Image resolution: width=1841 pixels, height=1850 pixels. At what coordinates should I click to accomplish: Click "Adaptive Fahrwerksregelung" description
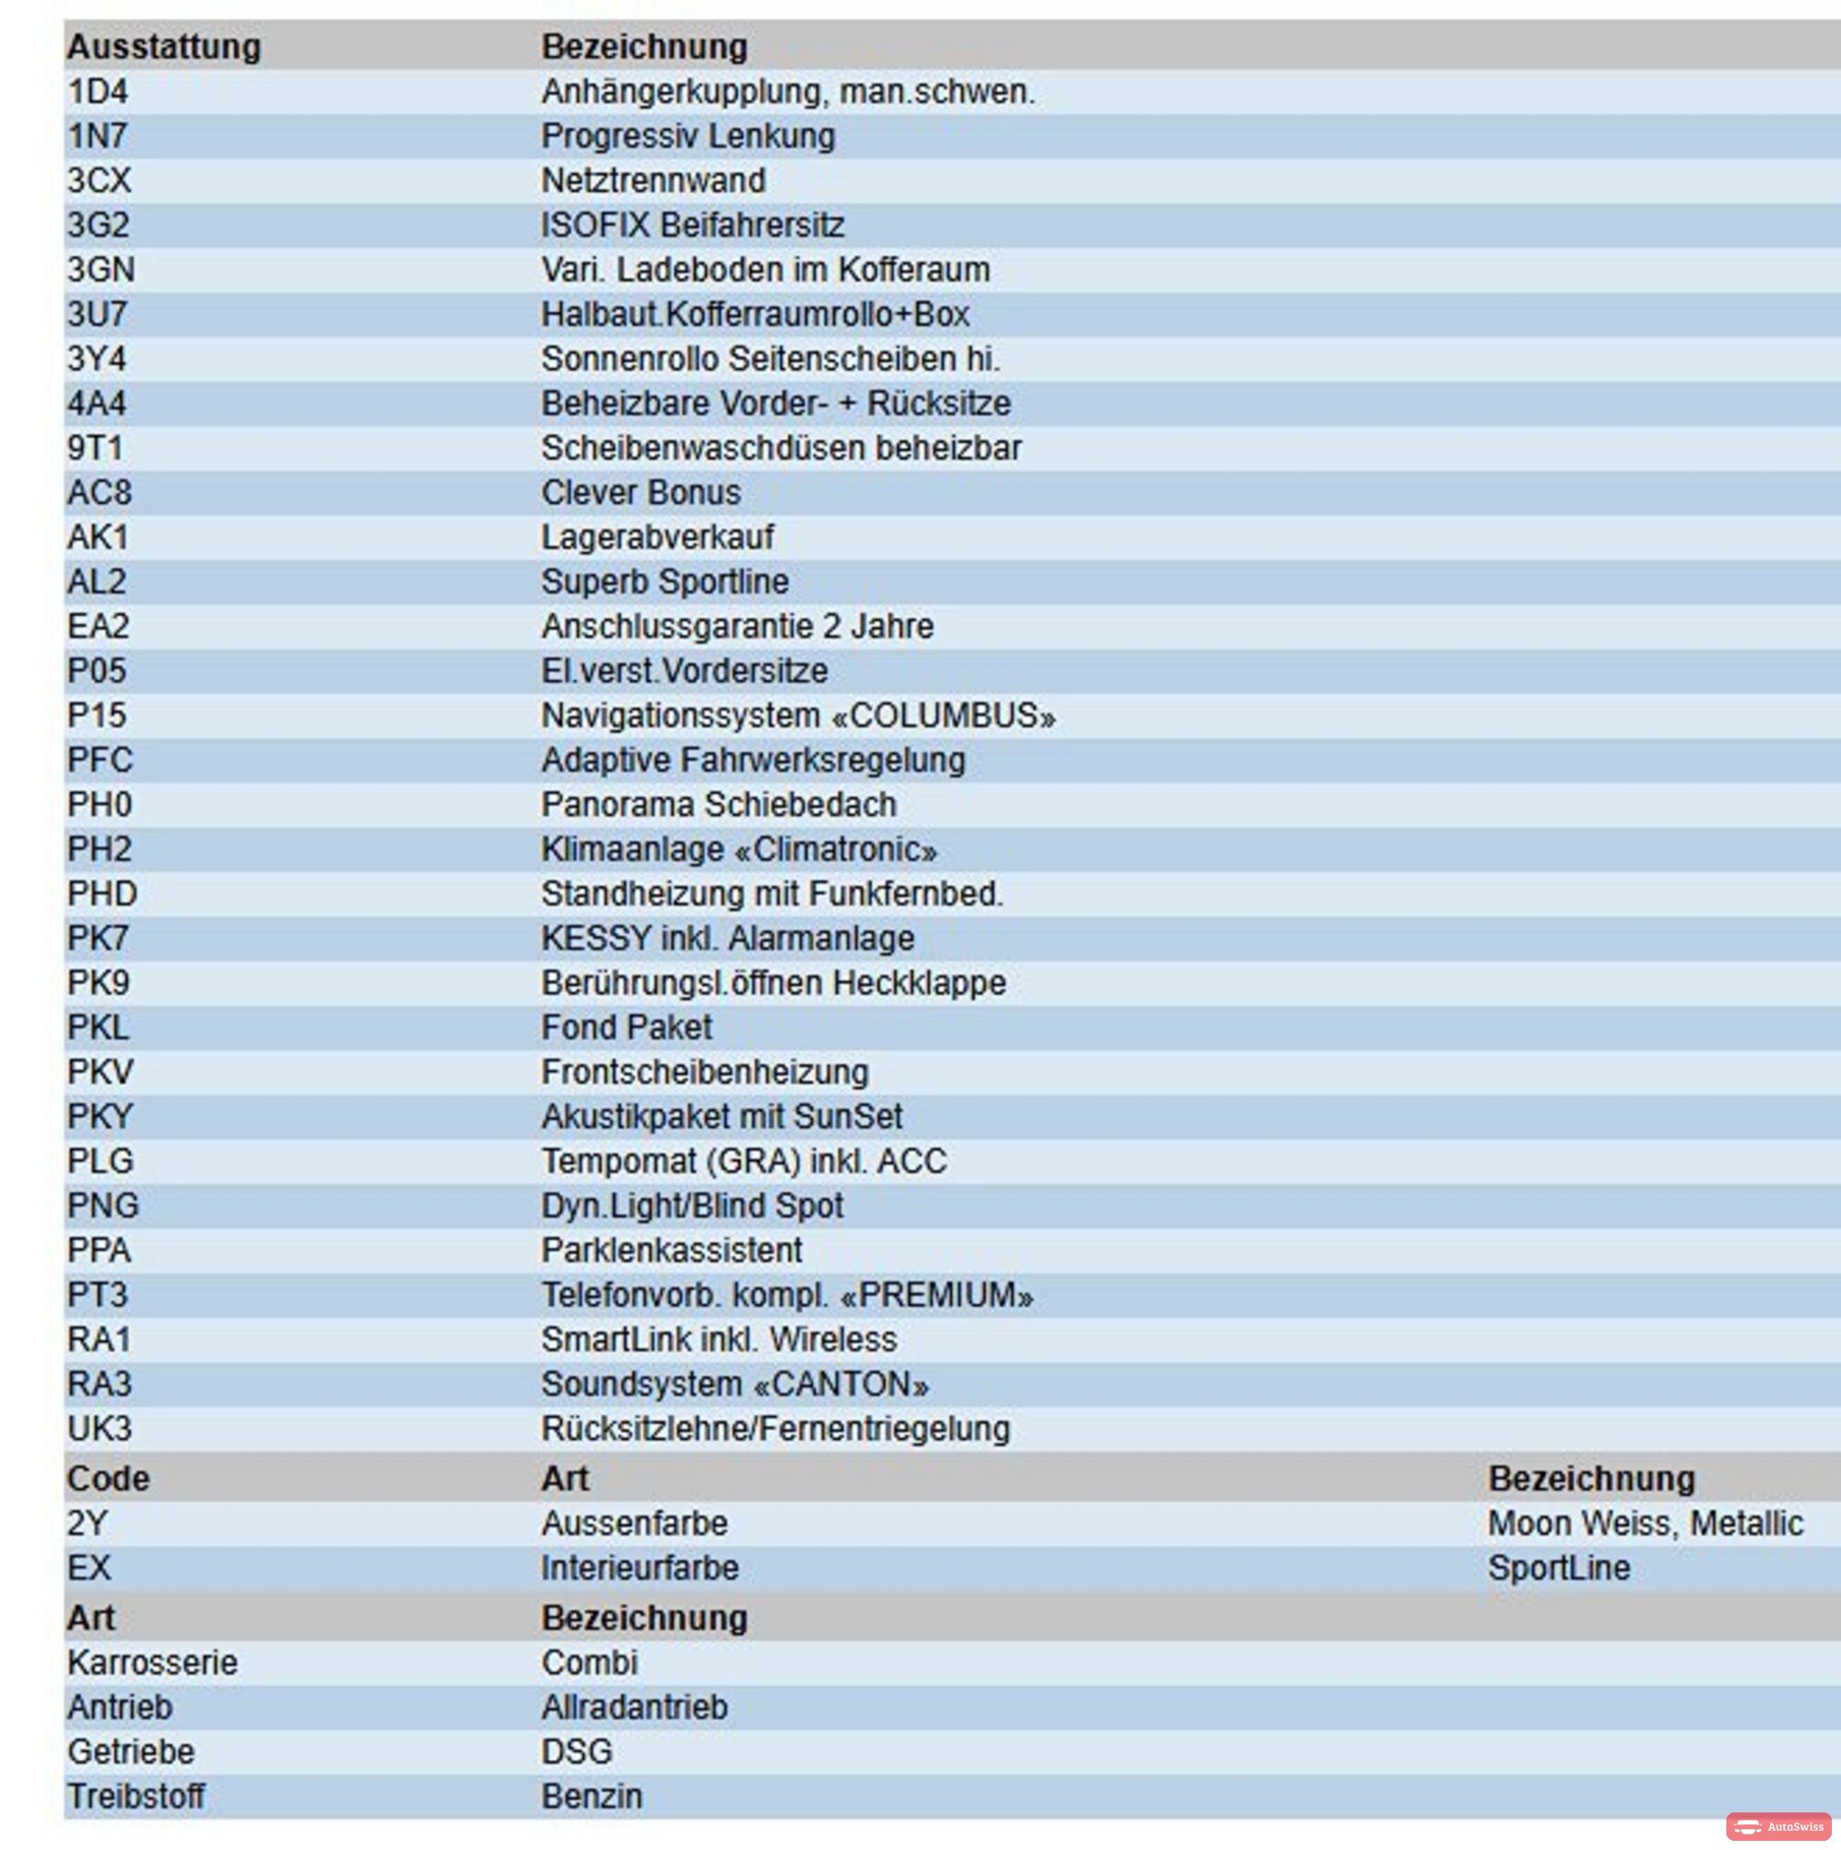[x=753, y=761]
